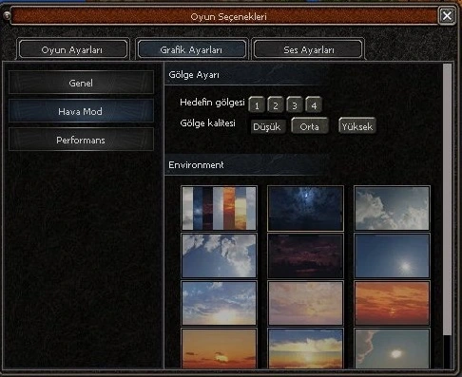
Task: Set shadow quality to Düşük
Action: pos(267,126)
